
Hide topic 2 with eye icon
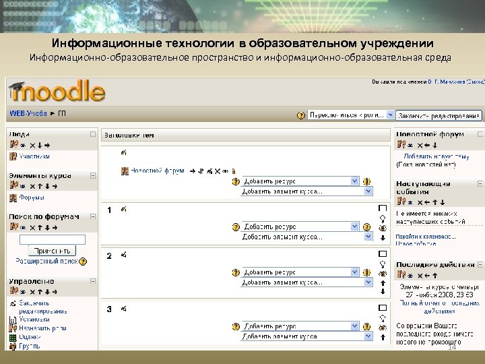(383, 274)
